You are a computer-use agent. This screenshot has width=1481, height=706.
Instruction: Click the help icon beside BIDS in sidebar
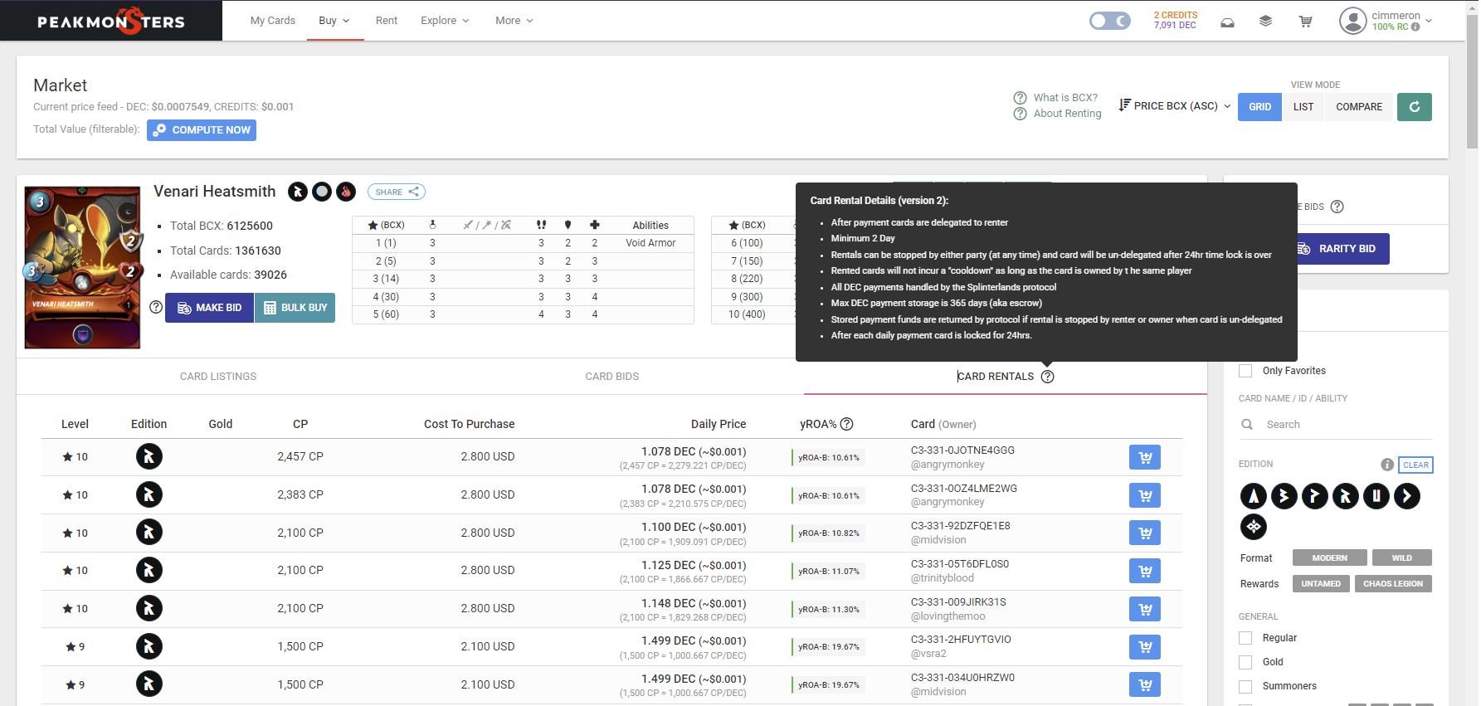[x=1337, y=207]
